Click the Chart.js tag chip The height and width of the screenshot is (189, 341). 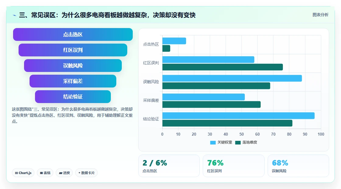pyautogui.click(x=23, y=173)
